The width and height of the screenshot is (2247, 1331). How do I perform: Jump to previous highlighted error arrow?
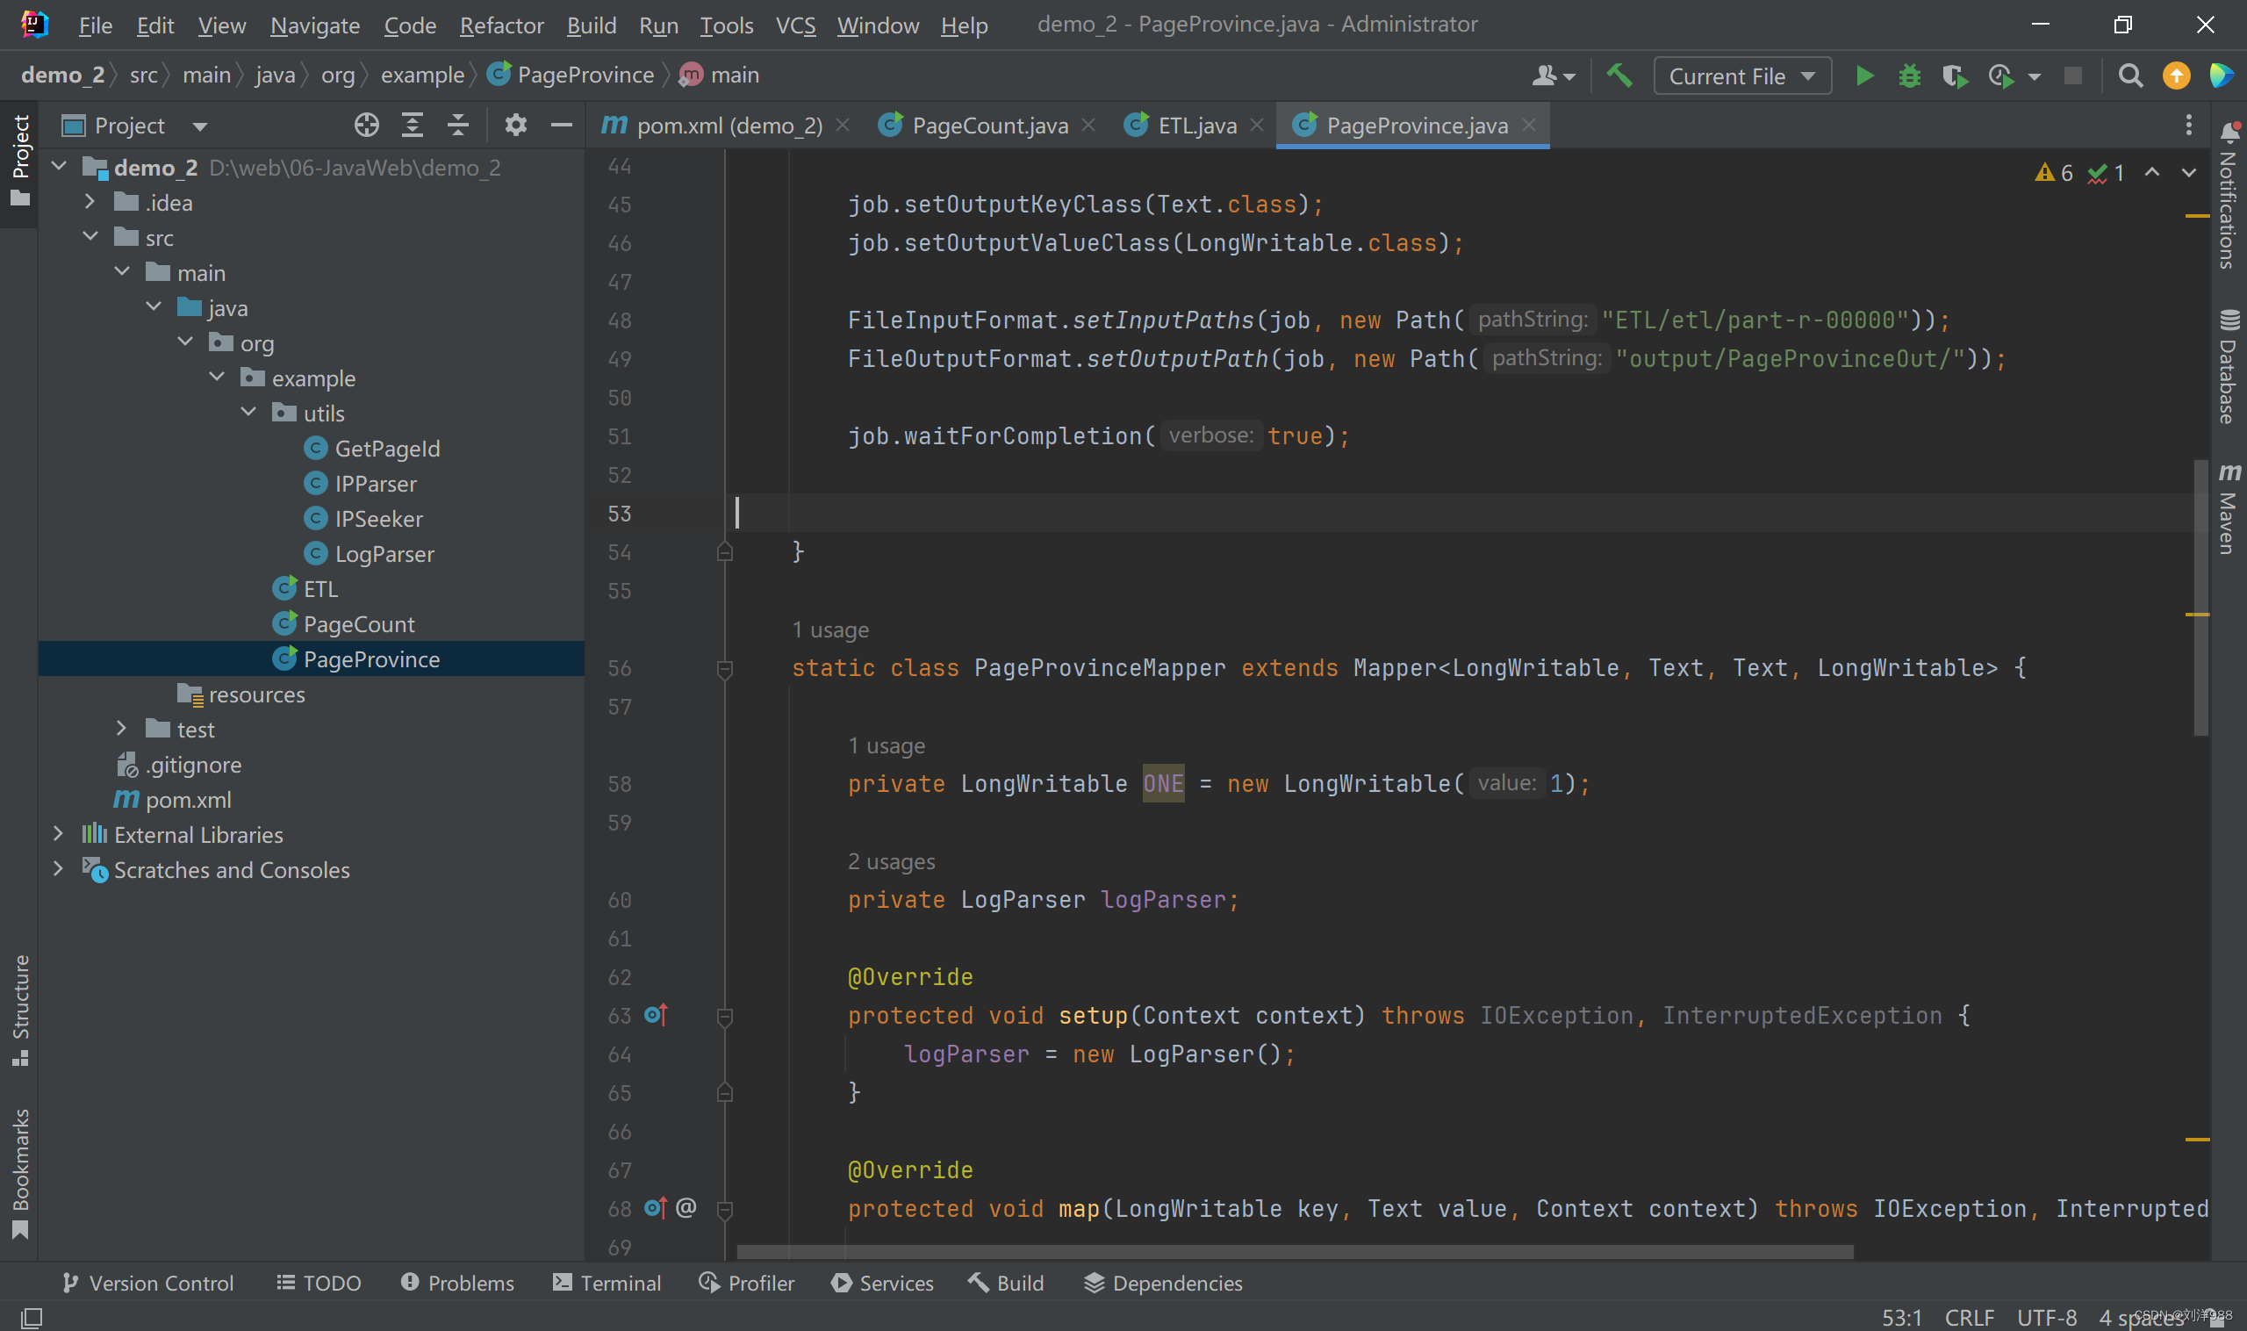pyautogui.click(x=2152, y=172)
